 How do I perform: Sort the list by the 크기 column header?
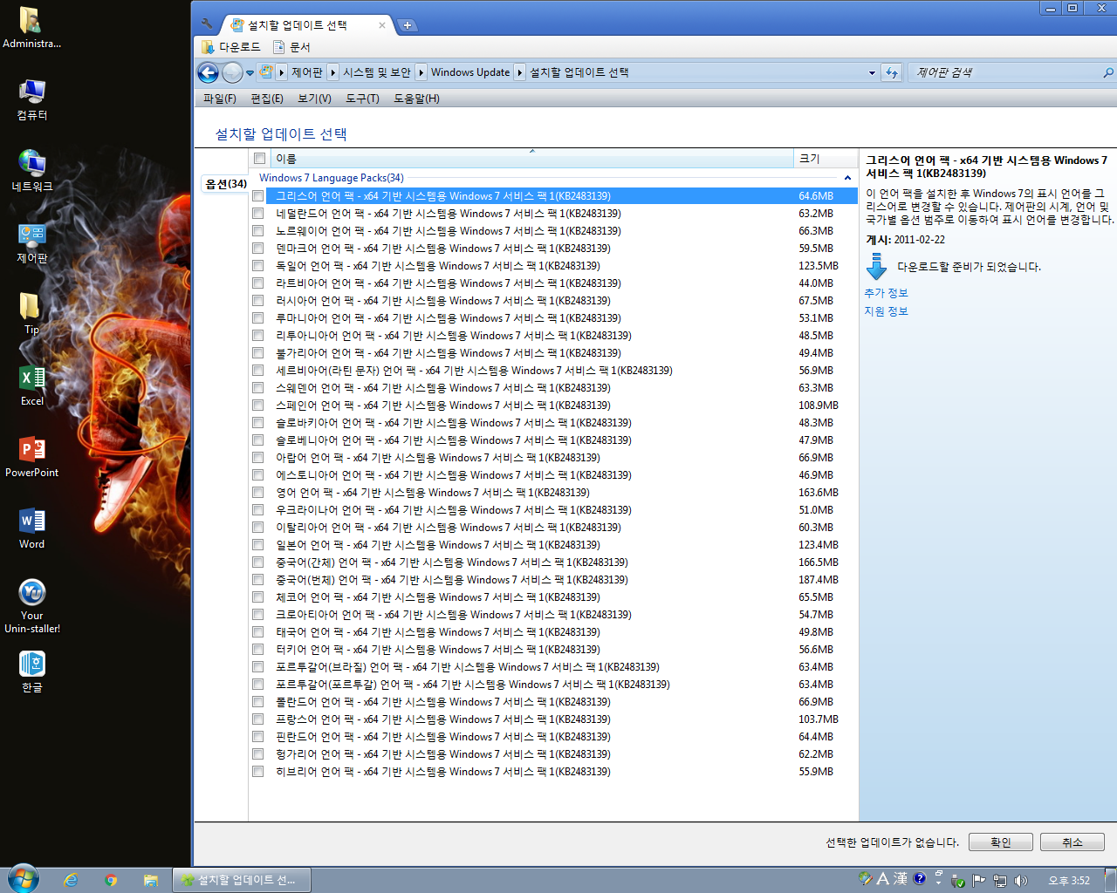pyautogui.click(x=826, y=159)
